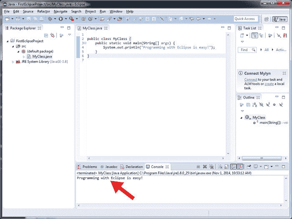Image resolution: width=292 pixels, height=219 pixels.
Task: Expand the MyClass.java tree node
Action: tap(24, 57)
